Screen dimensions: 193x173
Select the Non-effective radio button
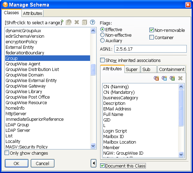103,35
